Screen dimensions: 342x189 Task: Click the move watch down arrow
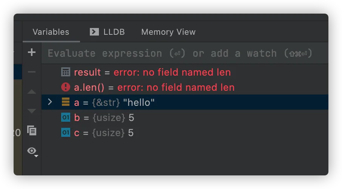(x=32, y=111)
